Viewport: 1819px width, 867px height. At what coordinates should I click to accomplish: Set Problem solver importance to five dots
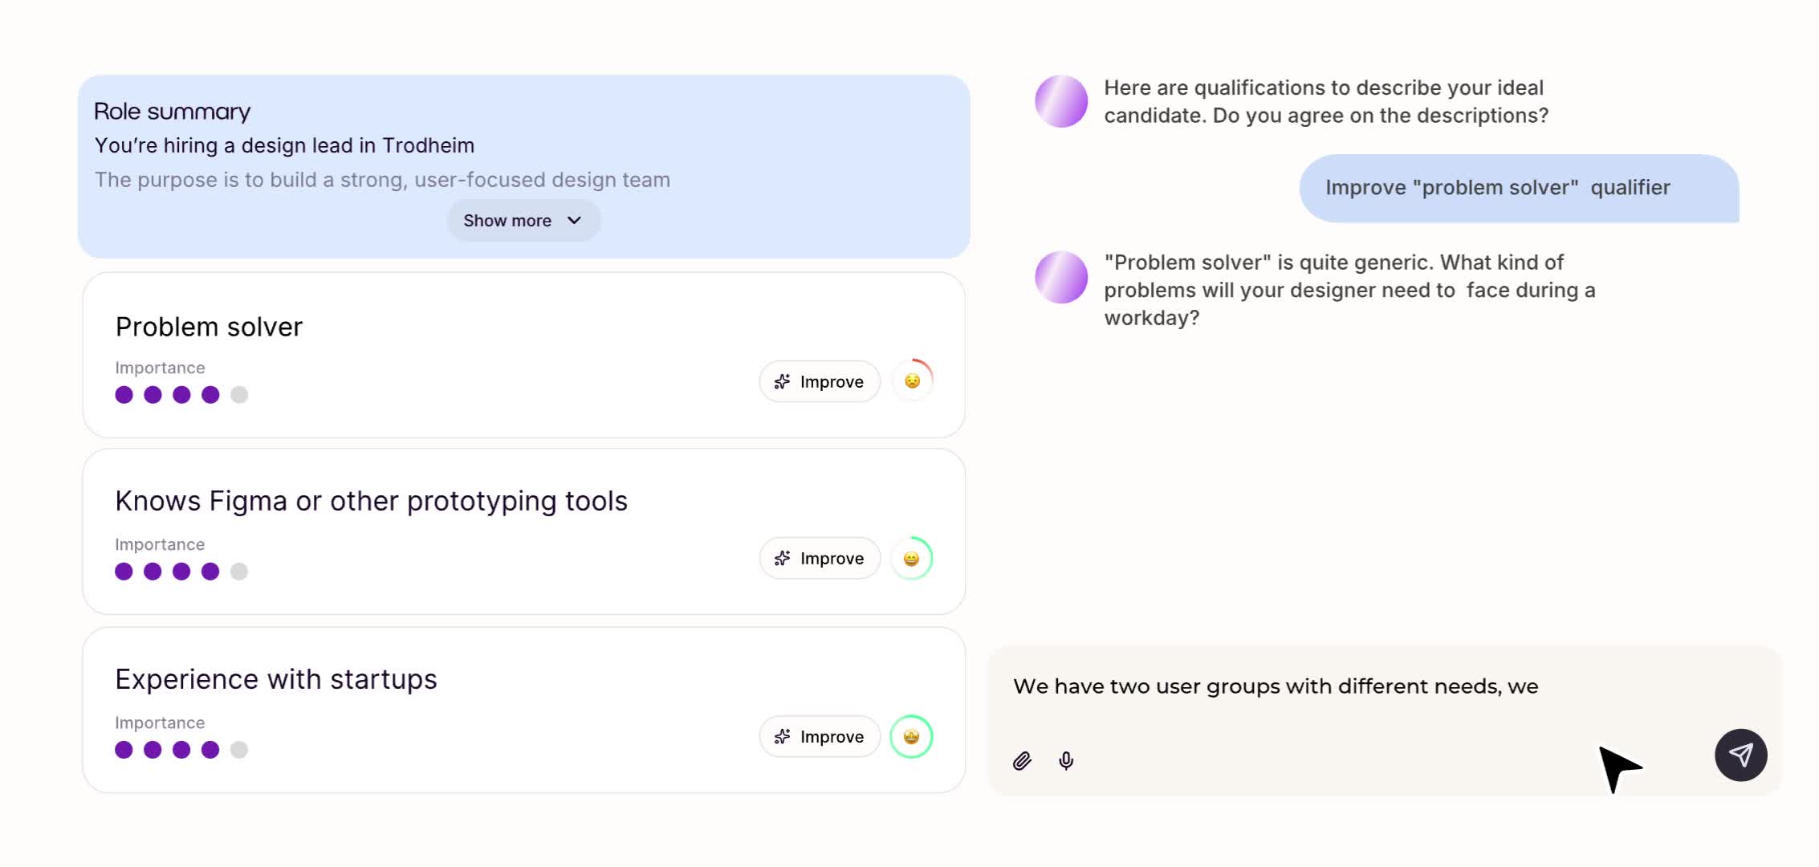pyautogui.click(x=239, y=395)
